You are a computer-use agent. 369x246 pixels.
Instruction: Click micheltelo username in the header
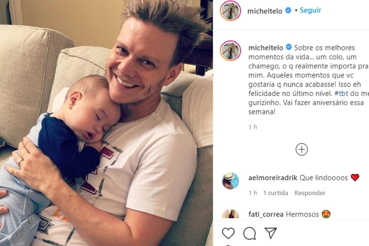(x=265, y=11)
